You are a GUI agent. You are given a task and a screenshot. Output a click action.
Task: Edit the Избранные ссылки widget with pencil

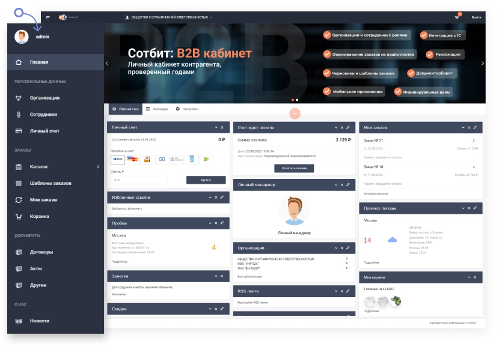[x=222, y=198]
